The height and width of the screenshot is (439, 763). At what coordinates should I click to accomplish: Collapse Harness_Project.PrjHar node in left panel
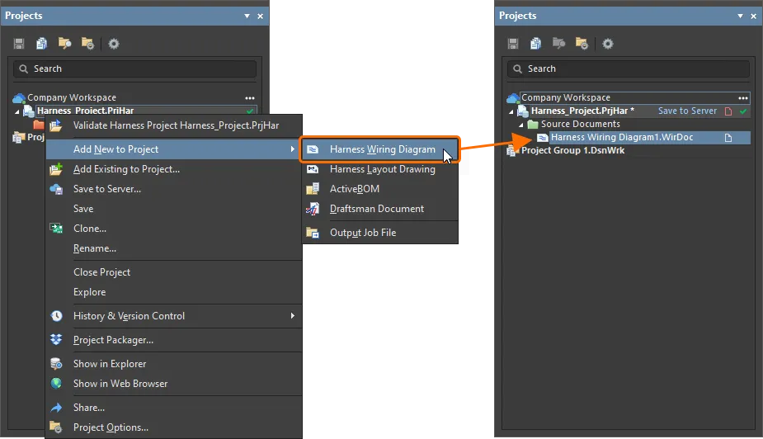(x=17, y=112)
